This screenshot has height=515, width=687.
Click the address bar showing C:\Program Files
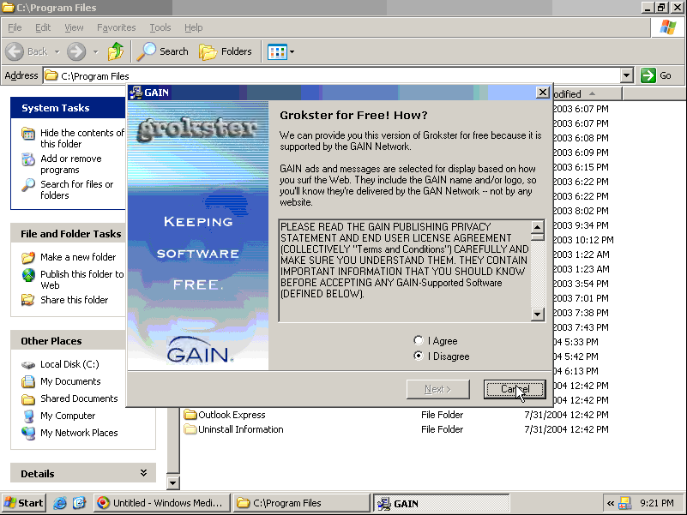click(x=332, y=75)
